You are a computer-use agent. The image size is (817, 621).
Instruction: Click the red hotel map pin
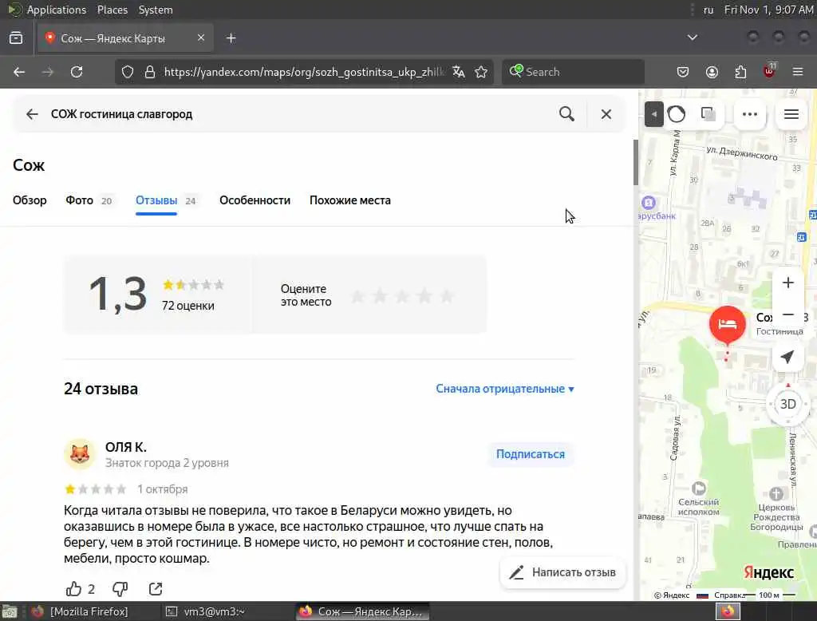pos(727,324)
